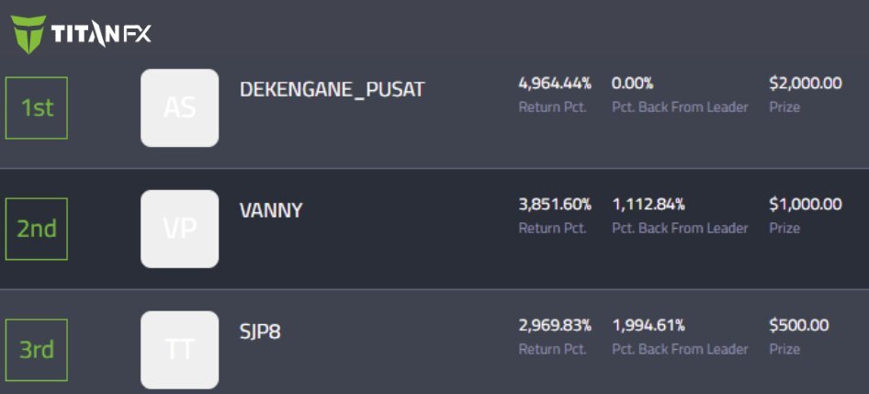Open the VP avatar for VANNY
The height and width of the screenshot is (394, 869).
(x=179, y=229)
